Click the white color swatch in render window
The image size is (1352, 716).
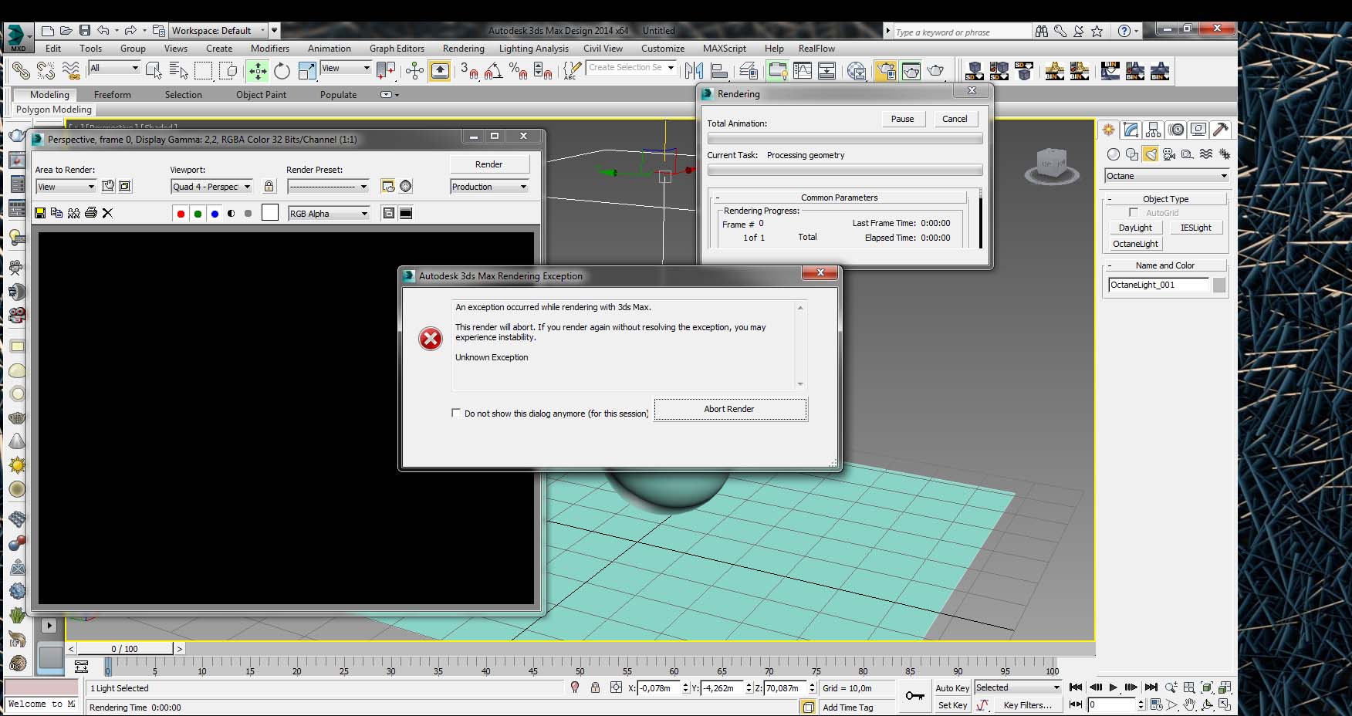pyautogui.click(x=270, y=213)
